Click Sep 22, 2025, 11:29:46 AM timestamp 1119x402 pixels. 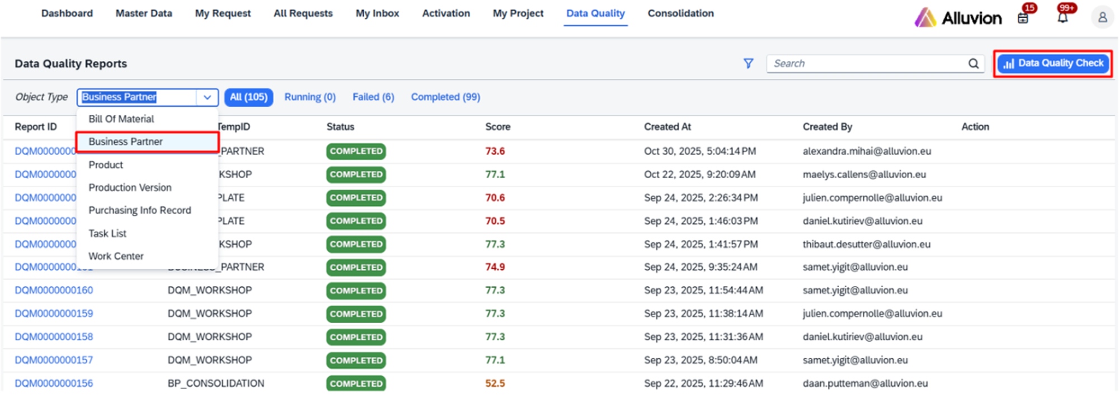pos(703,384)
